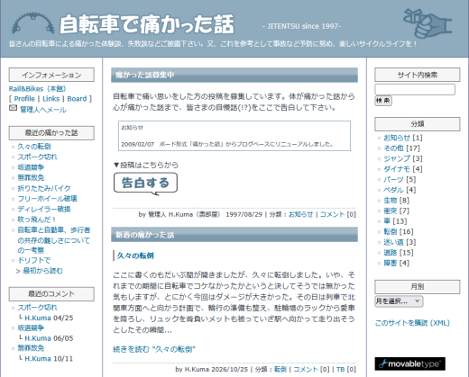The height and width of the screenshot is (377, 469).
Task: Open the Links page link
Action: [x=51, y=99]
